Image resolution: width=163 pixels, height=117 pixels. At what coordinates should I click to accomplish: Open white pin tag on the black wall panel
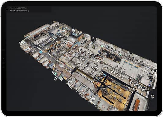[93, 38]
